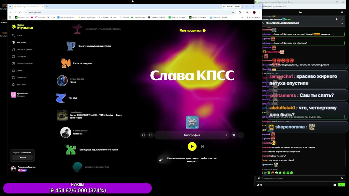Reload the Yandex Music page

[x=20, y=12]
